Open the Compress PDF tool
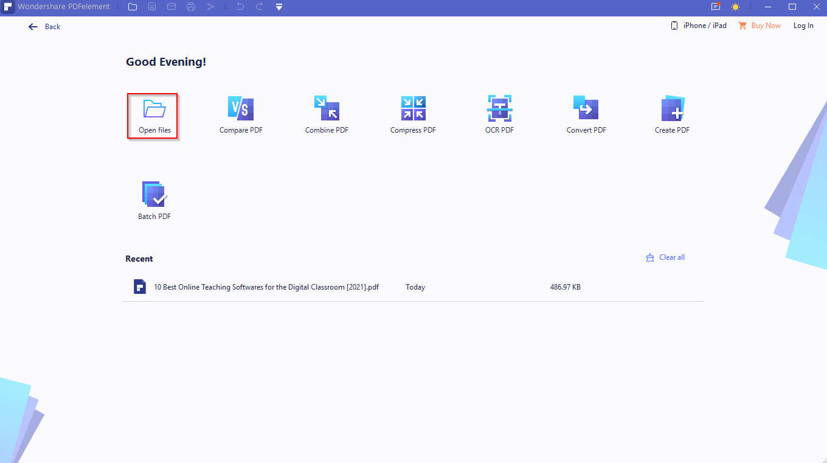The image size is (827, 463). coord(413,116)
